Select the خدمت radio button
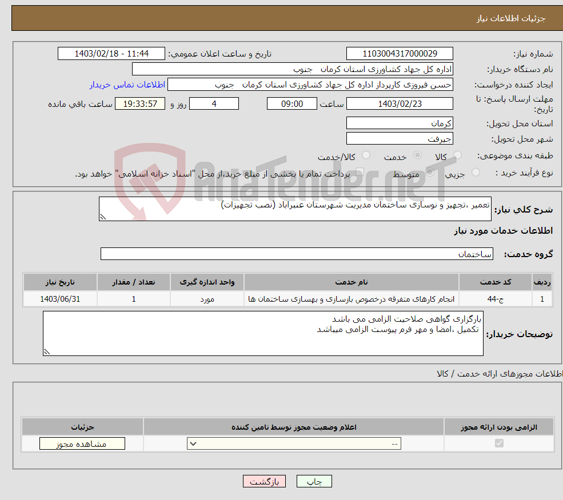Screen dimensions: 563x500 point(417,155)
